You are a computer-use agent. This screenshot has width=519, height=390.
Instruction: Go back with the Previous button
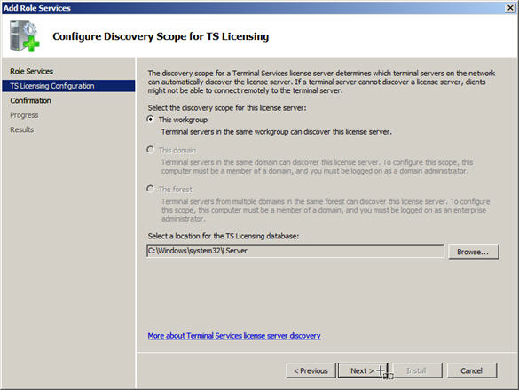coord(311,370)
